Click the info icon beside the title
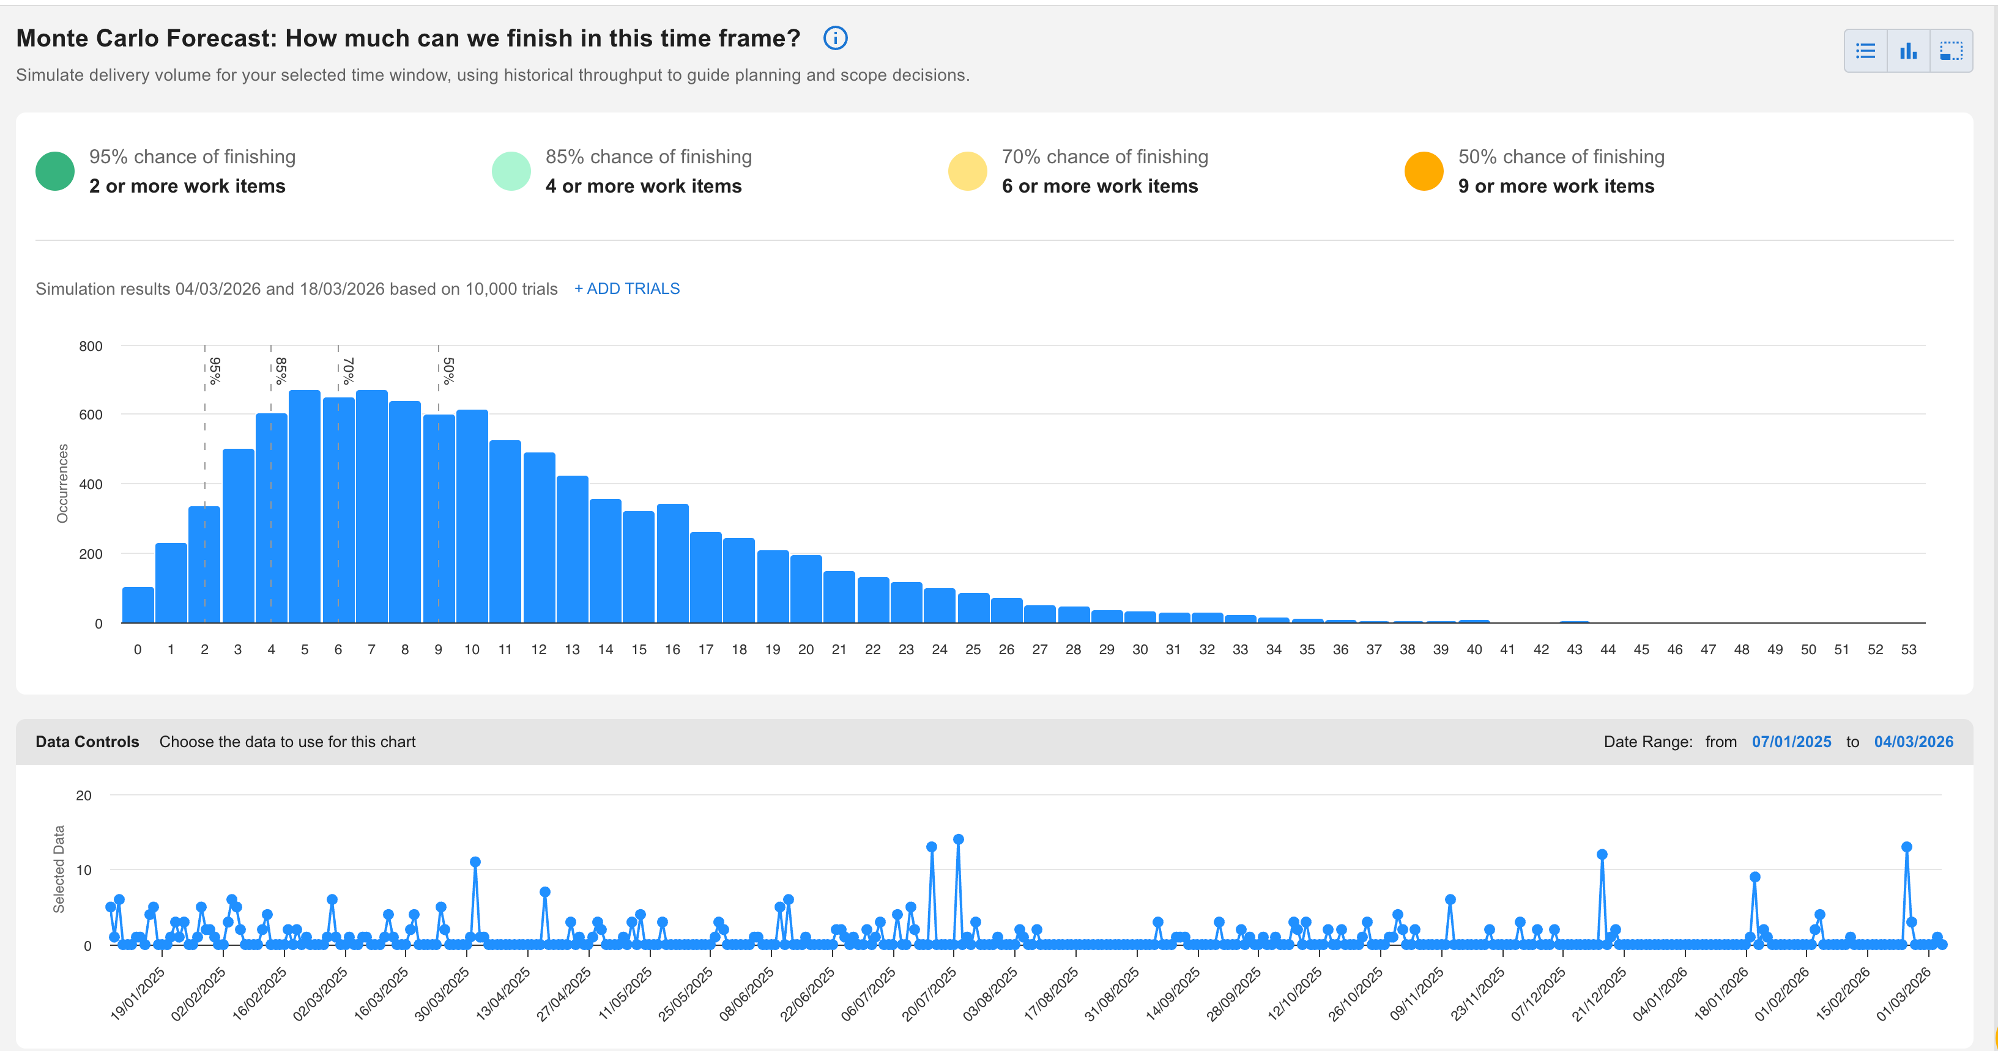 click(x=834, y=38)
